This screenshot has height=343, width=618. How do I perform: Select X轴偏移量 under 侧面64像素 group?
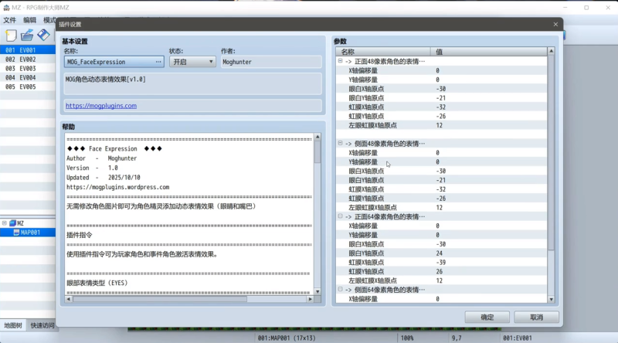[441, 299]
